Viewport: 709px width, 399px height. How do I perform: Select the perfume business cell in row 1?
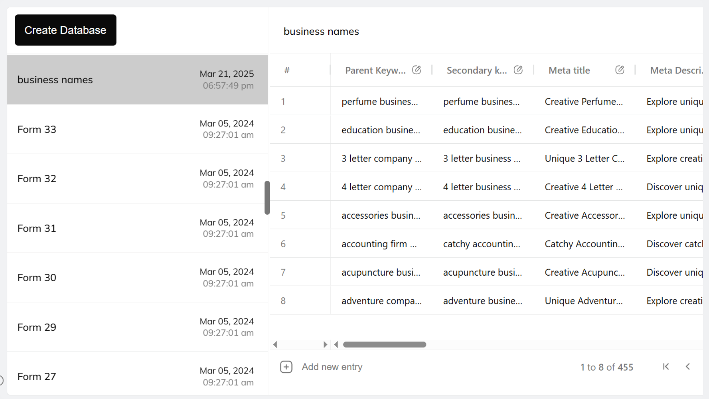click(381, 101)
